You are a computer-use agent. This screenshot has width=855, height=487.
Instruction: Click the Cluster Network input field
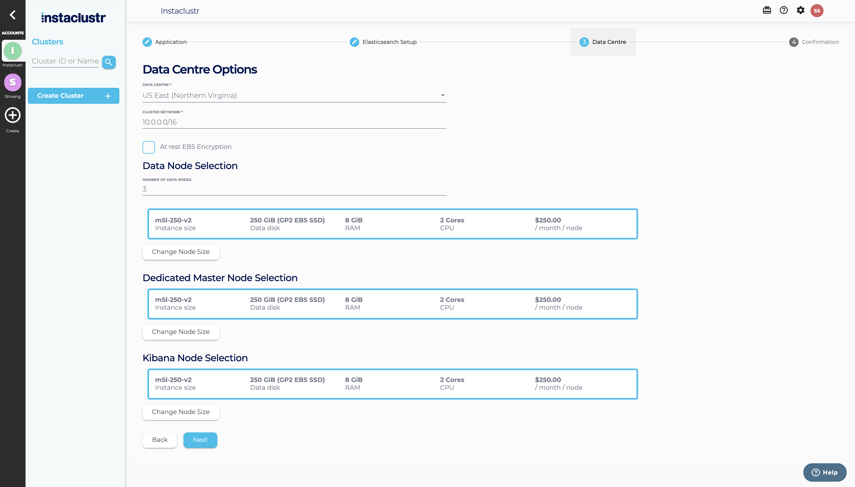[294, 122]
